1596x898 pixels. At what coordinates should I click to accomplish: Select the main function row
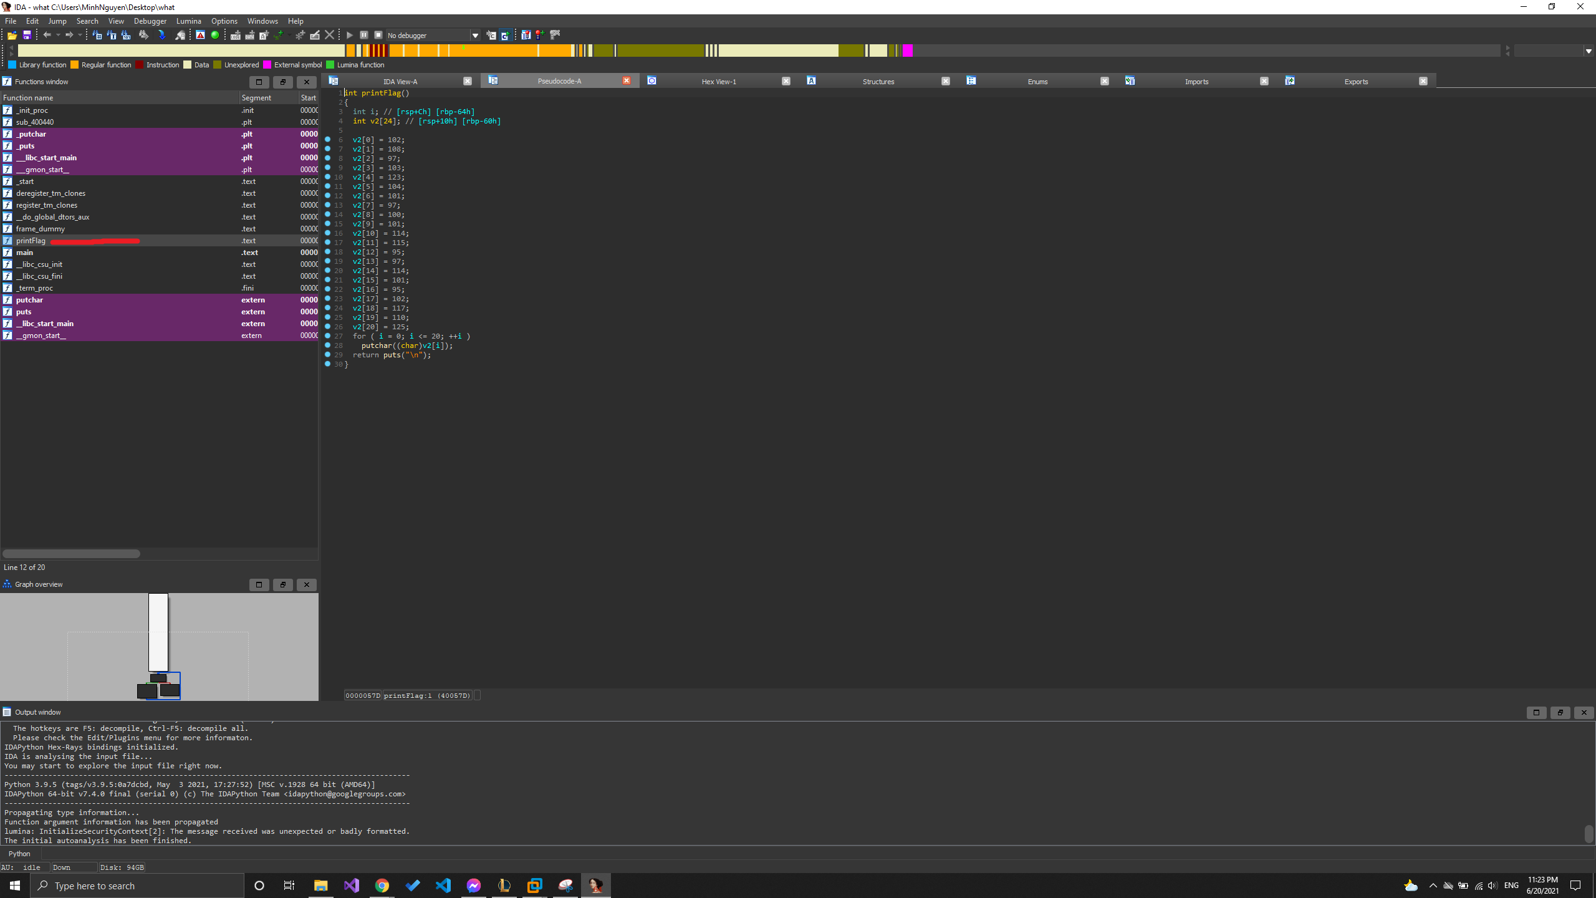pos(160,253)
